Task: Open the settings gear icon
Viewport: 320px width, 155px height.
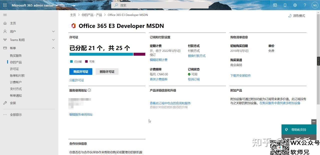Action: pos(295,5)
